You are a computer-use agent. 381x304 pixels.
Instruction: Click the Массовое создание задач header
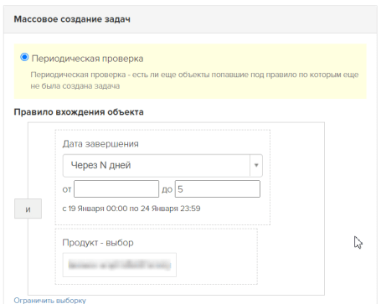pyautogui.click(x=72, y=19)
